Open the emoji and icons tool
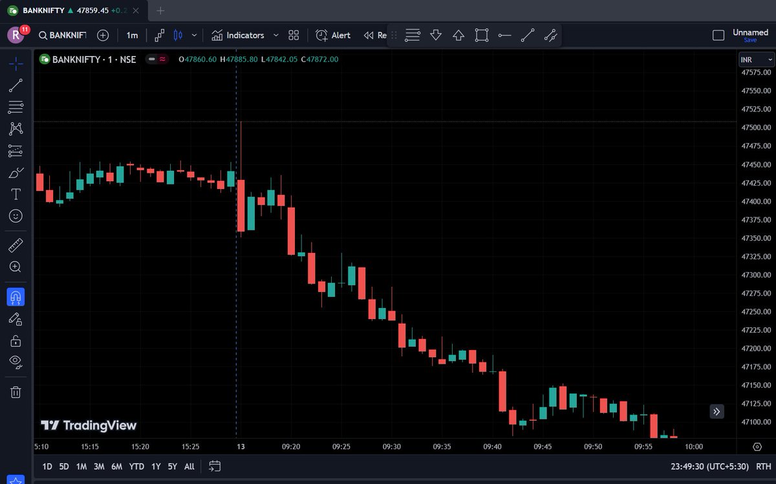The height and width of the screenshot is (484, 776). click(x=16, y=216)
